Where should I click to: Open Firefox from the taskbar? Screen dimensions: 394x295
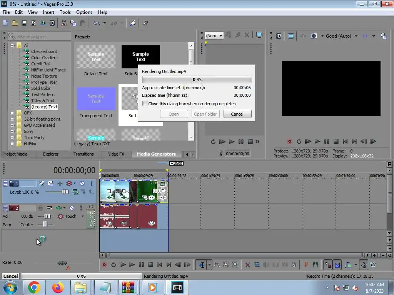(x=58, y=287)
